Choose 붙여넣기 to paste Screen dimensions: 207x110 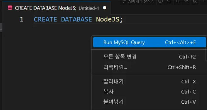coord(150,102)
